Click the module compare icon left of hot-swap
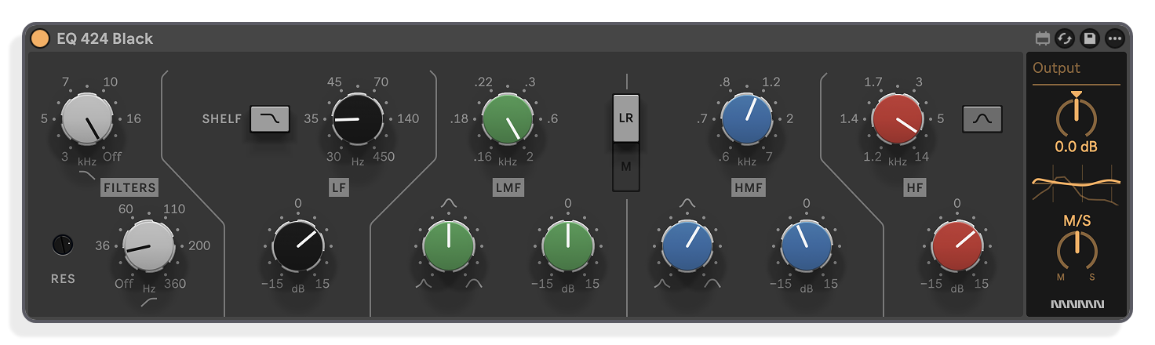The image size is (1155, 345). coord(1043,38)
